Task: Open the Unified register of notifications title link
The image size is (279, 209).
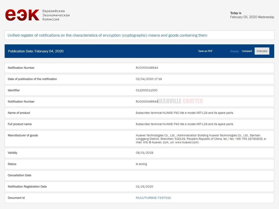Action: coord(107,35)
